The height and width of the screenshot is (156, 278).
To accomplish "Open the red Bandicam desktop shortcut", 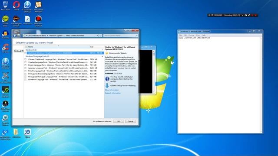I will (38, 20).
